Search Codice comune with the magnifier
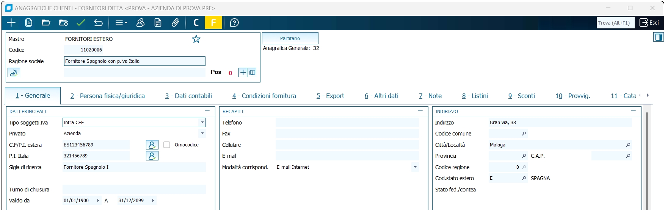The height and width of the screenshot is (210, 665). pyautogui.click(x=524, y=134)
